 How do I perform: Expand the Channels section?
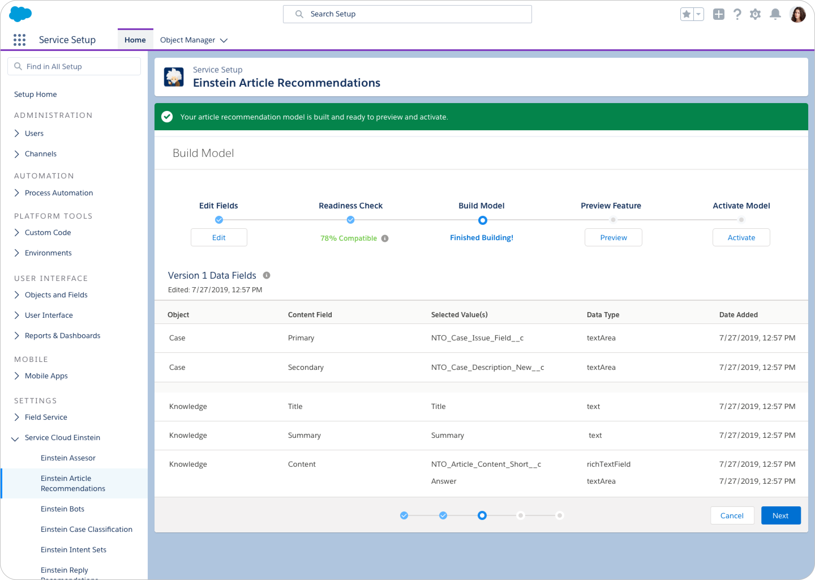(17, 154)
